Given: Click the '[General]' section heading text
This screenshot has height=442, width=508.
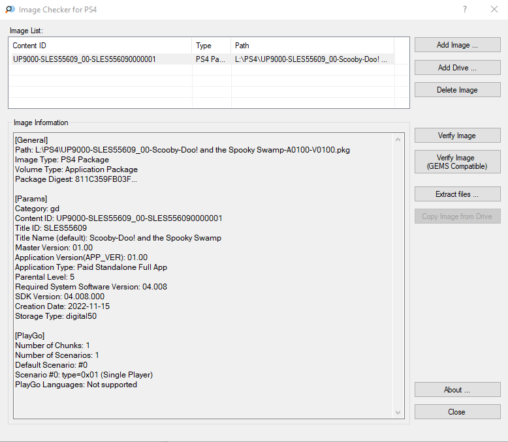Looking at the screenshot, I should 31,140.
